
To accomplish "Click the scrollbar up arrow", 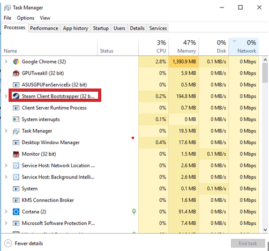I will (265, 60).
